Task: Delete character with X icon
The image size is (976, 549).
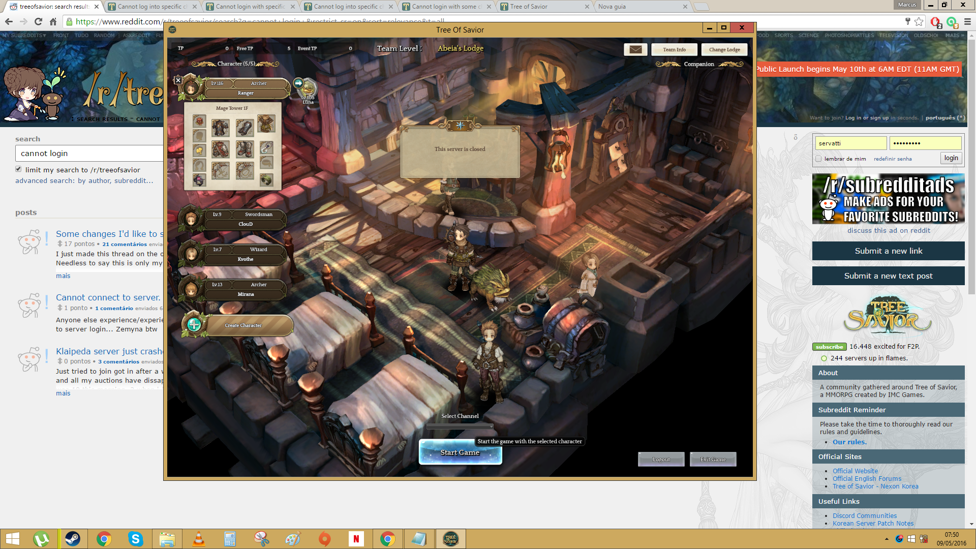Action: tap(178, 80)
